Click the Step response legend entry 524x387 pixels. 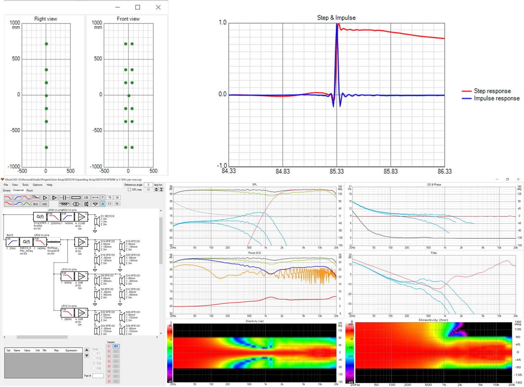tap(486, 91)
